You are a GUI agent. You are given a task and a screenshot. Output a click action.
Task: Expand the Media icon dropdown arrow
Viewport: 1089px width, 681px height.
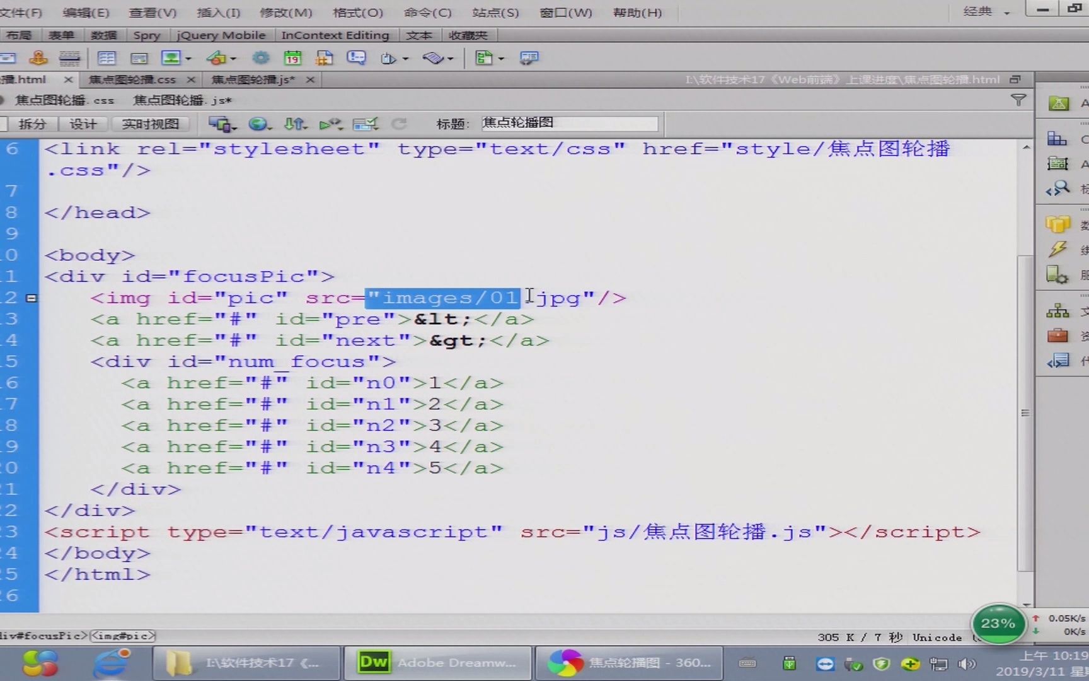(233, 59)
